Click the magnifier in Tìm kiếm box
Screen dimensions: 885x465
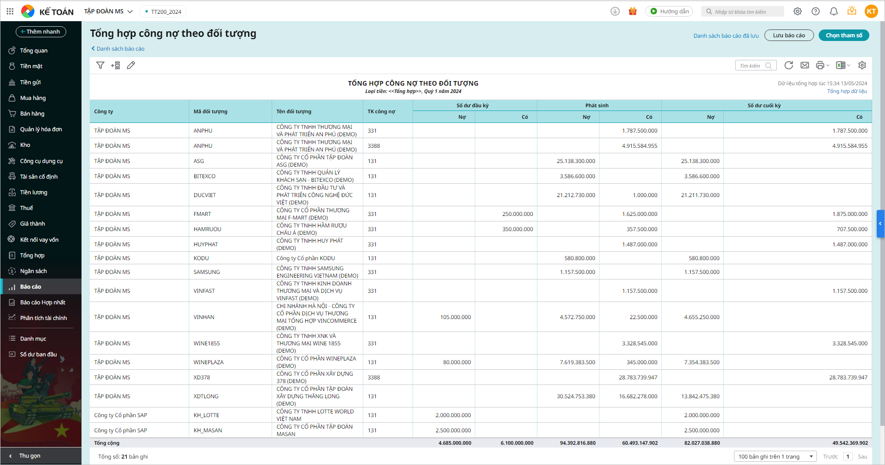[769, 66]
